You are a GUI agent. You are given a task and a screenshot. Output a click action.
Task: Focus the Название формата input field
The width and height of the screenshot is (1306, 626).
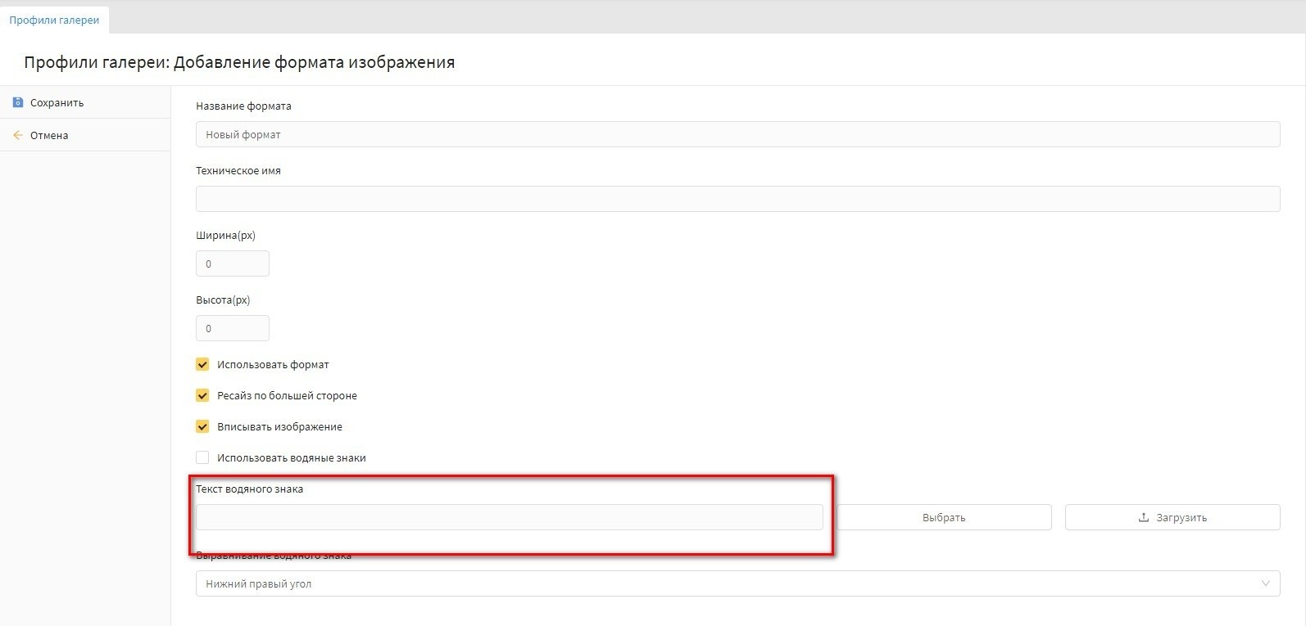tap(737, 134)
